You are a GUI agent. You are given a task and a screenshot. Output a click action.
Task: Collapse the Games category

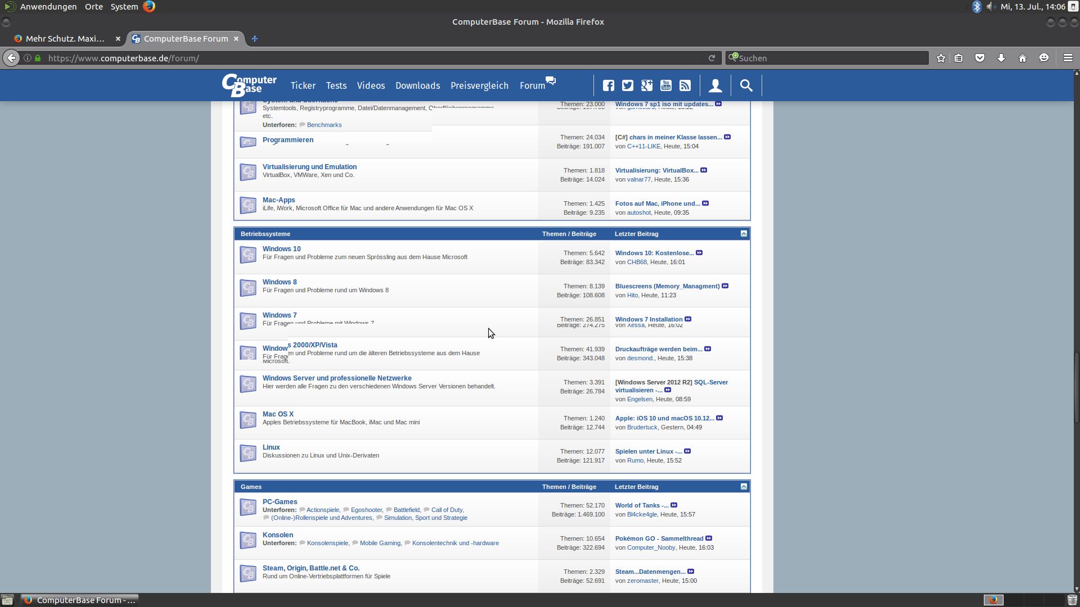[x=744, y=487]
